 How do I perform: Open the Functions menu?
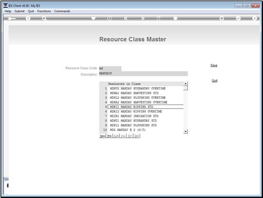point(44,11)
